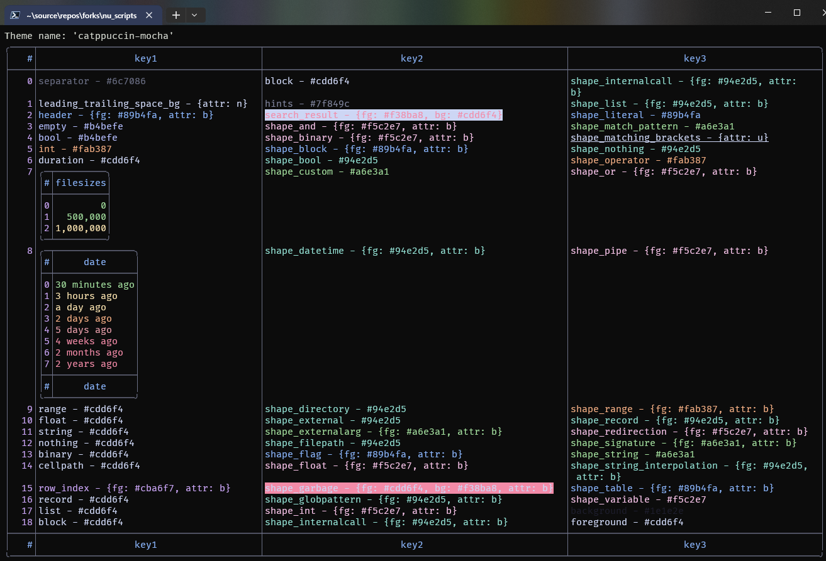
Task: Click 'shape_literal - #89b4fa' entry
Action: click(635, 115)
